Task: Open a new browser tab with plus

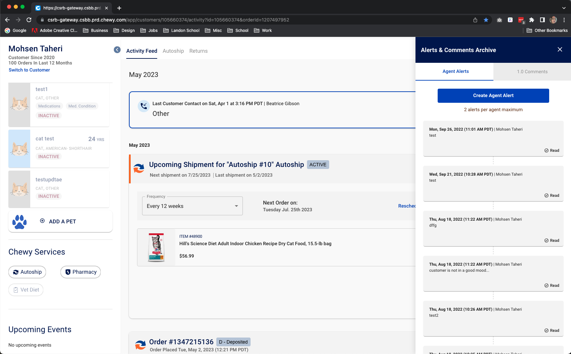Action: click(119, 8)
